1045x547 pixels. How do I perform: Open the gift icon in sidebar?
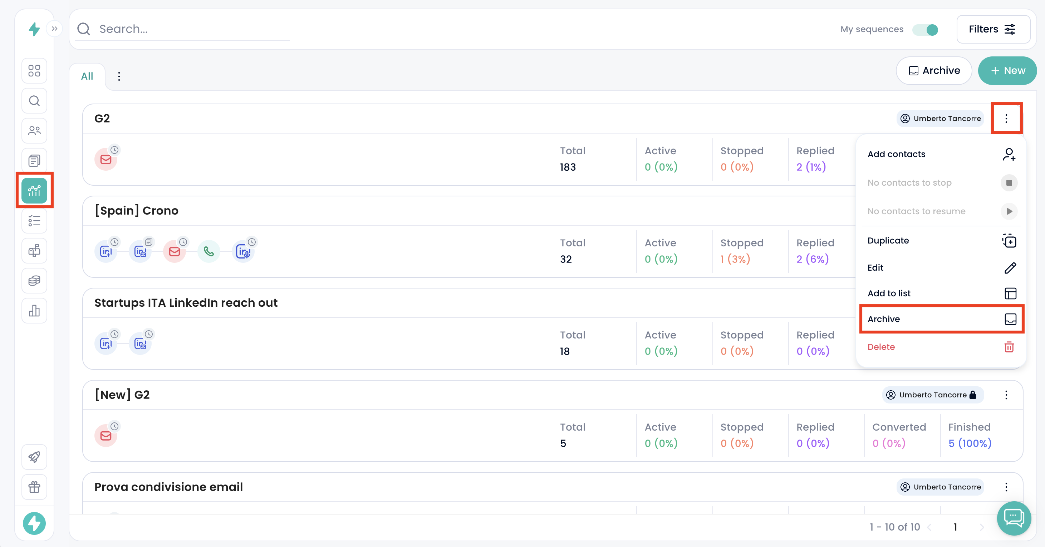[x=34, y=487]
